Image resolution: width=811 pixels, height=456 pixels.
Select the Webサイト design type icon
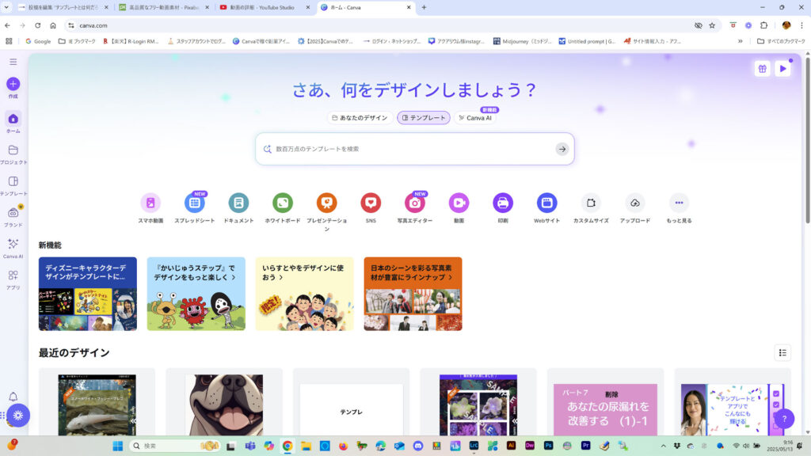(546, 203)
